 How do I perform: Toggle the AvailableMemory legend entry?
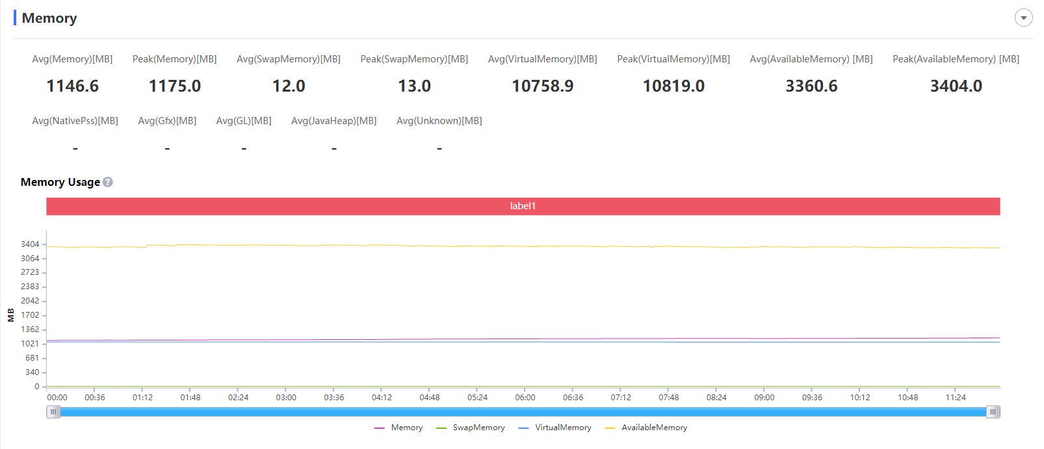coord(646,428)
